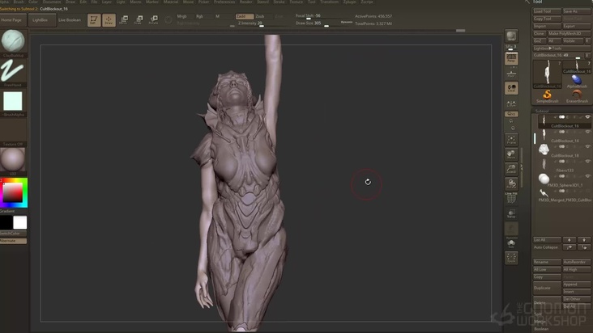The width and height of the screenshot is (593, 333).
Task: Toggle L.Sym icon
Action: coord(511,103)
